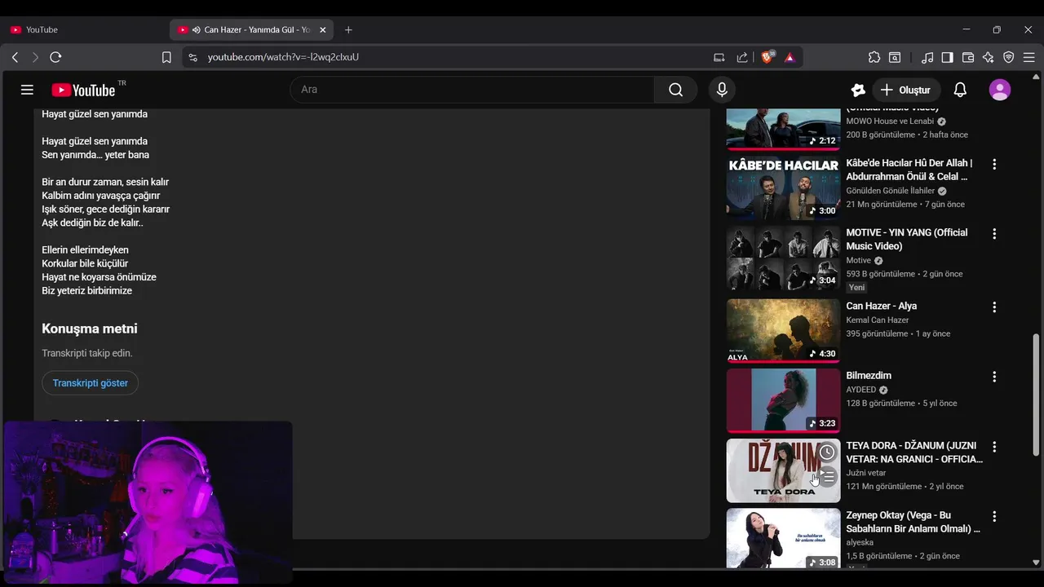Click the Transkripti göster button

click(x=90, y=383)
